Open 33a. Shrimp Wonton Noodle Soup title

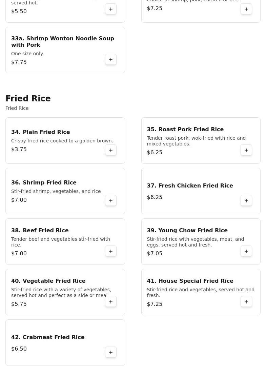click(x=63, y=42)
